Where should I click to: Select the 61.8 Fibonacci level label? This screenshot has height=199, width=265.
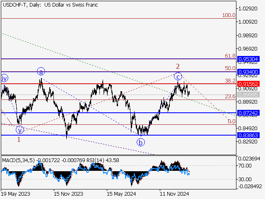(230, 56)
